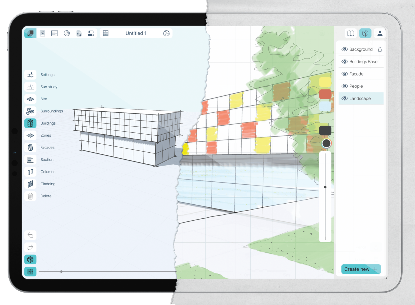Click the Untitled 1 project name field
Viewport: 415px width, 305px height.
[x=136, y=33]
